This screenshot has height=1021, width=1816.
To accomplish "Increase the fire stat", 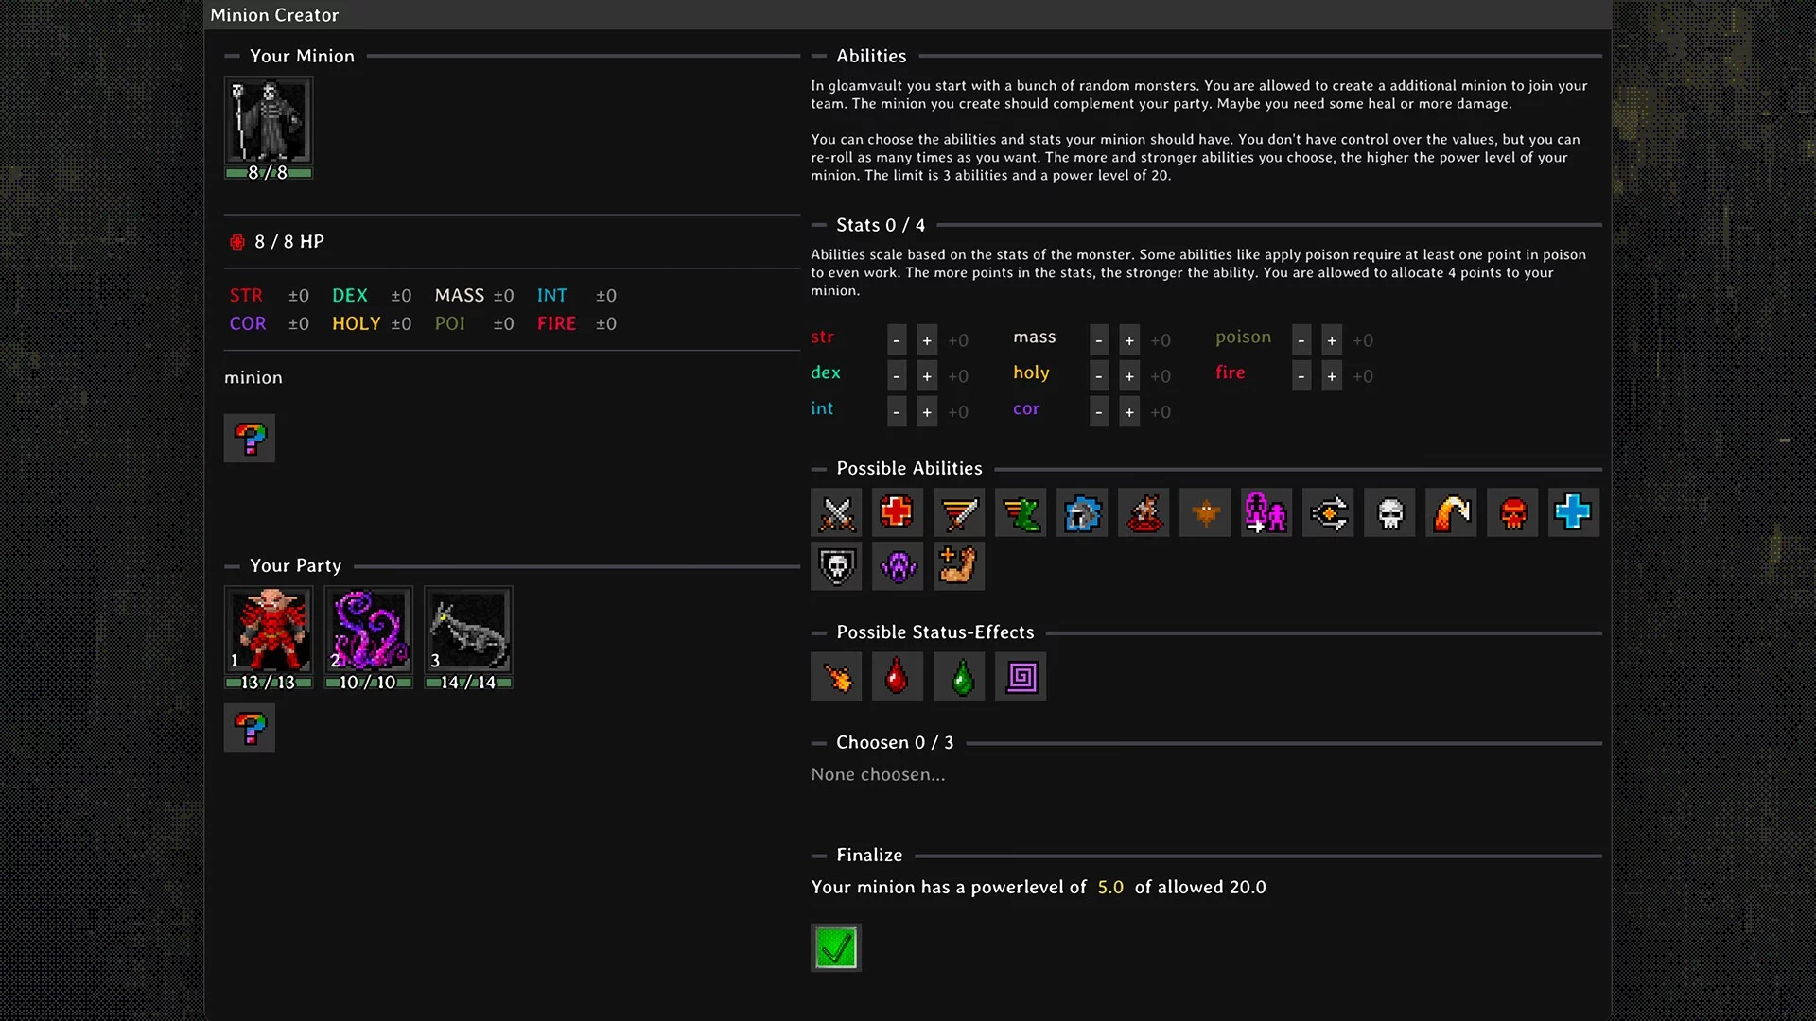I will [1332, 376].
